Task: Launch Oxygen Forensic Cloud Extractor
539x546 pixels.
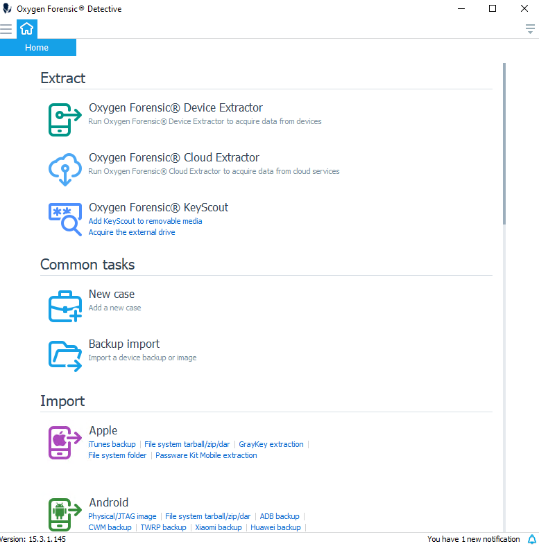Action: pyautogui.click(x=174, y=157)
